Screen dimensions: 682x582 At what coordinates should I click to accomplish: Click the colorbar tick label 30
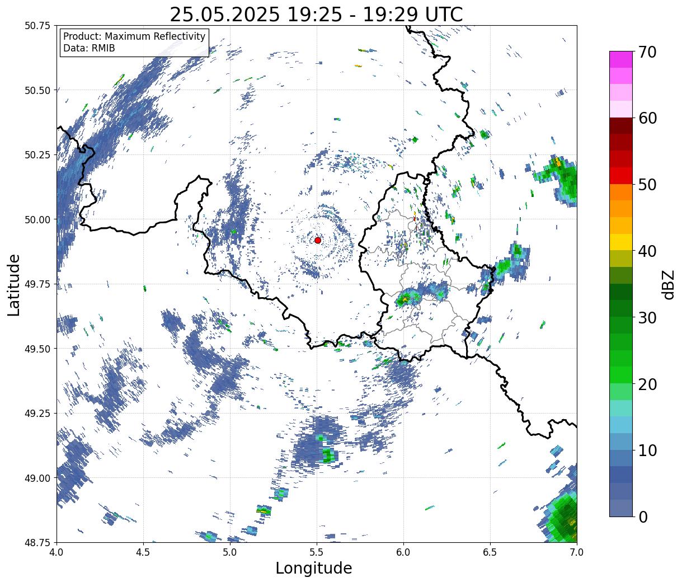coord(647,317)
